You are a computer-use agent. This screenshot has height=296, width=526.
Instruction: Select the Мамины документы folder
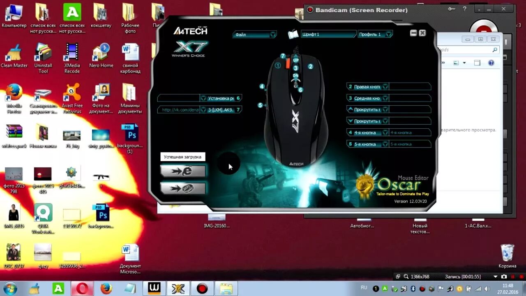coord(130,98)
